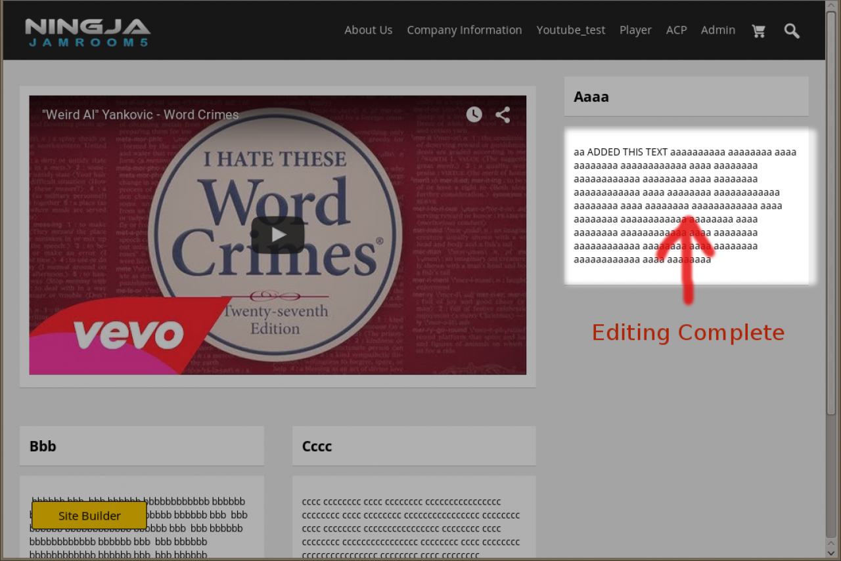Click the Ninja Jamroom 5 logo
The width and height of the screenshot is (841, 561).
[87, 32]
